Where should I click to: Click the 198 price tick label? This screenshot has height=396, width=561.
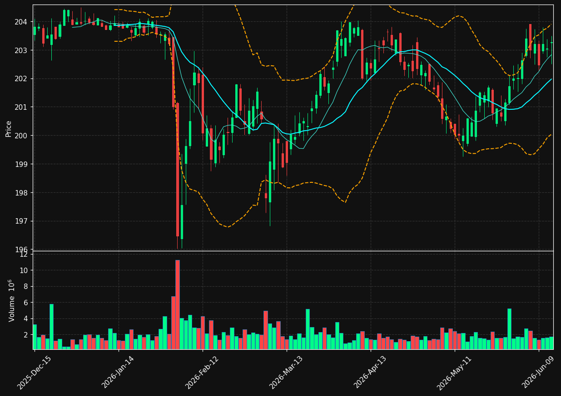pos(21,193)
